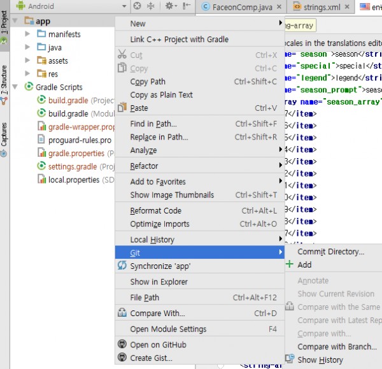The image size is (382, 369).
Task: Click the java folder icon
Action: pos(41,47)
